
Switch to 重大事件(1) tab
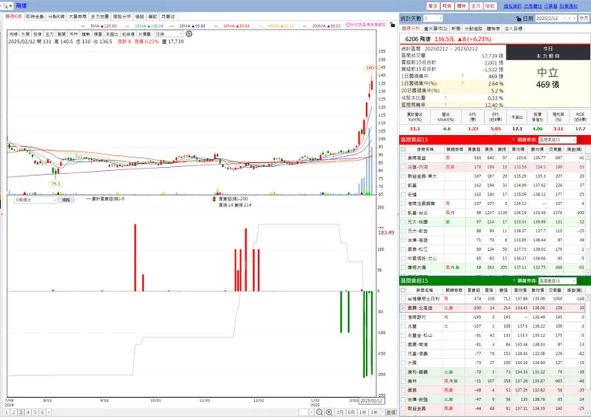pos(435,29)
